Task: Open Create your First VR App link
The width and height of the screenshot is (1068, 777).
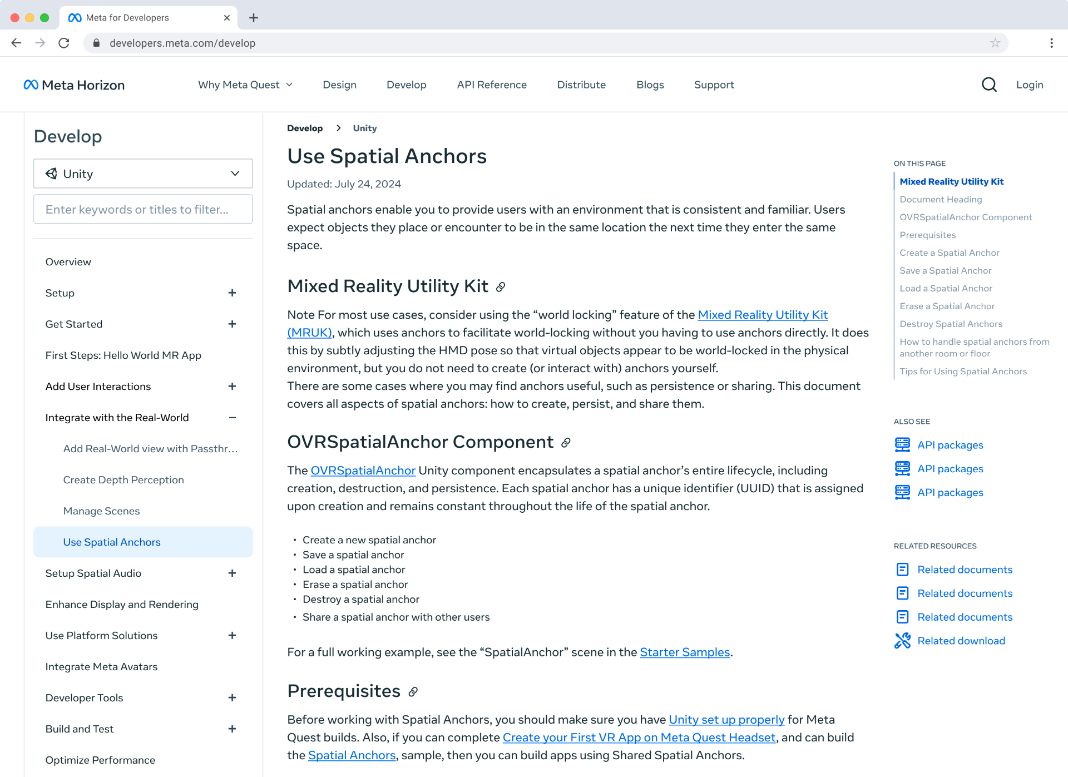Action: pyautogui.click(x=639, y=738)
